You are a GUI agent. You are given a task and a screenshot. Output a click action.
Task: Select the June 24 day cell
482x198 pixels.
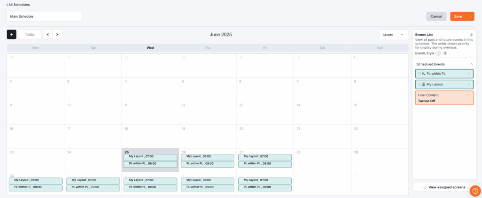click(93, 160)
